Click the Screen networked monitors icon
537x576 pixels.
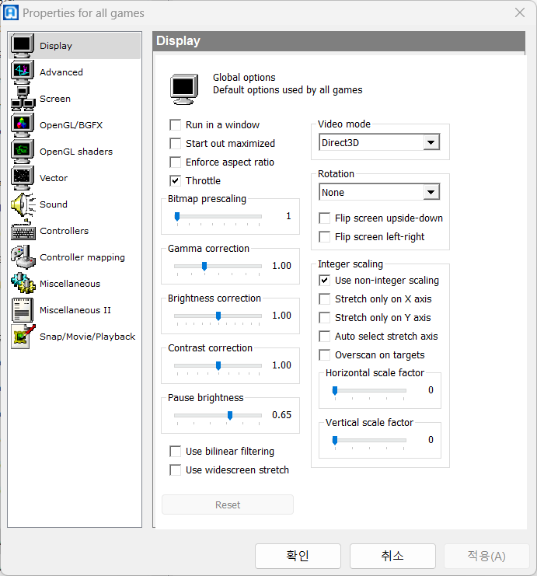23,99
